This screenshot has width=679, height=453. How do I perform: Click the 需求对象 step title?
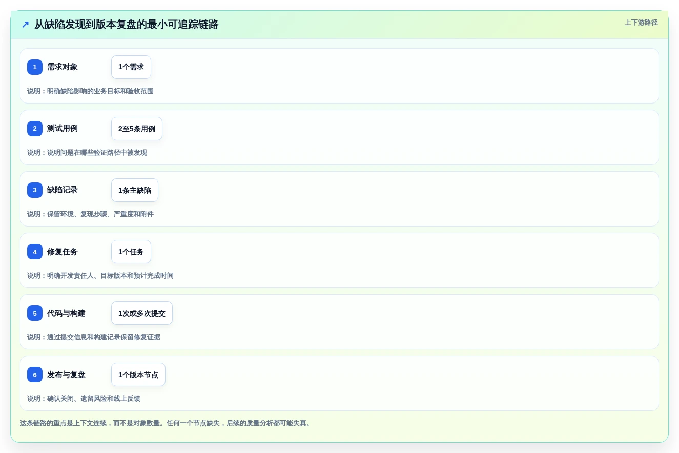click(x=63, y=67)
